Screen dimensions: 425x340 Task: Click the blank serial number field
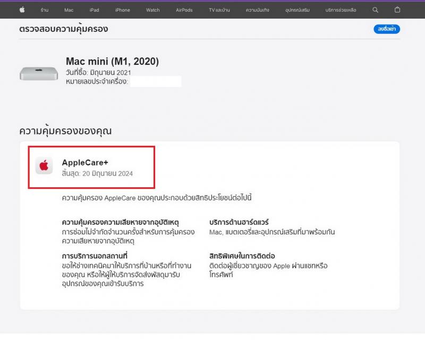155,82
